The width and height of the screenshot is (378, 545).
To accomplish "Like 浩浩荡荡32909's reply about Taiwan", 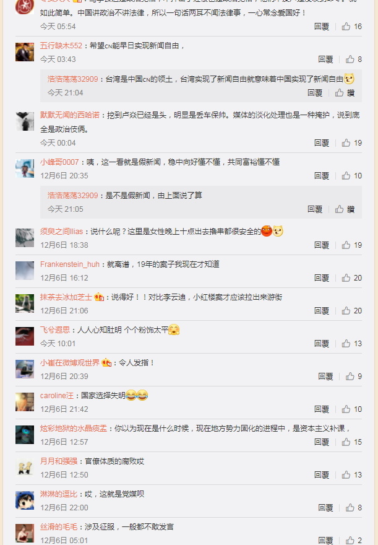I will pos(340,93).
